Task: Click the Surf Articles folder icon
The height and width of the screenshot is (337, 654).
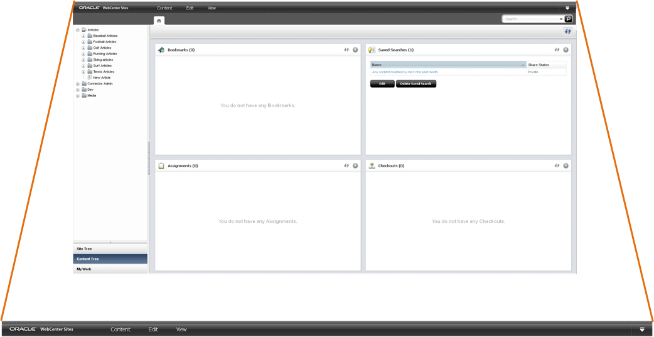Action: click(x=90, y=66)
